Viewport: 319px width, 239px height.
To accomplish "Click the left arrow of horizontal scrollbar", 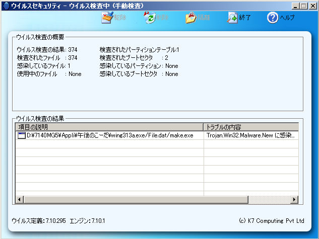I will pos(20,200).
